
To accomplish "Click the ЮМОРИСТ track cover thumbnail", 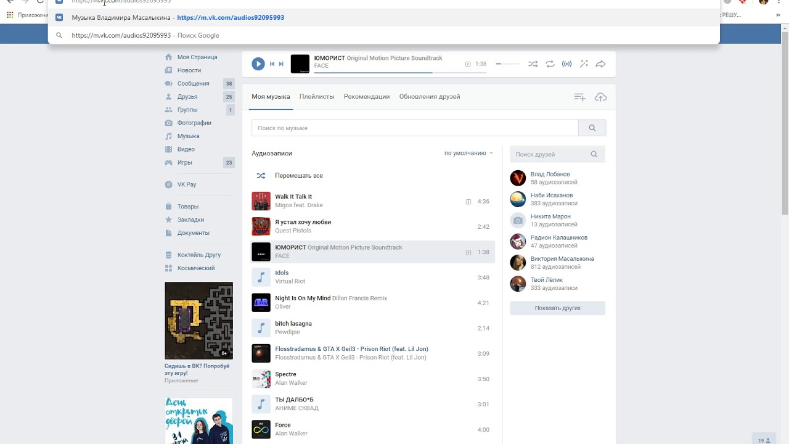I will pos(261,252).
